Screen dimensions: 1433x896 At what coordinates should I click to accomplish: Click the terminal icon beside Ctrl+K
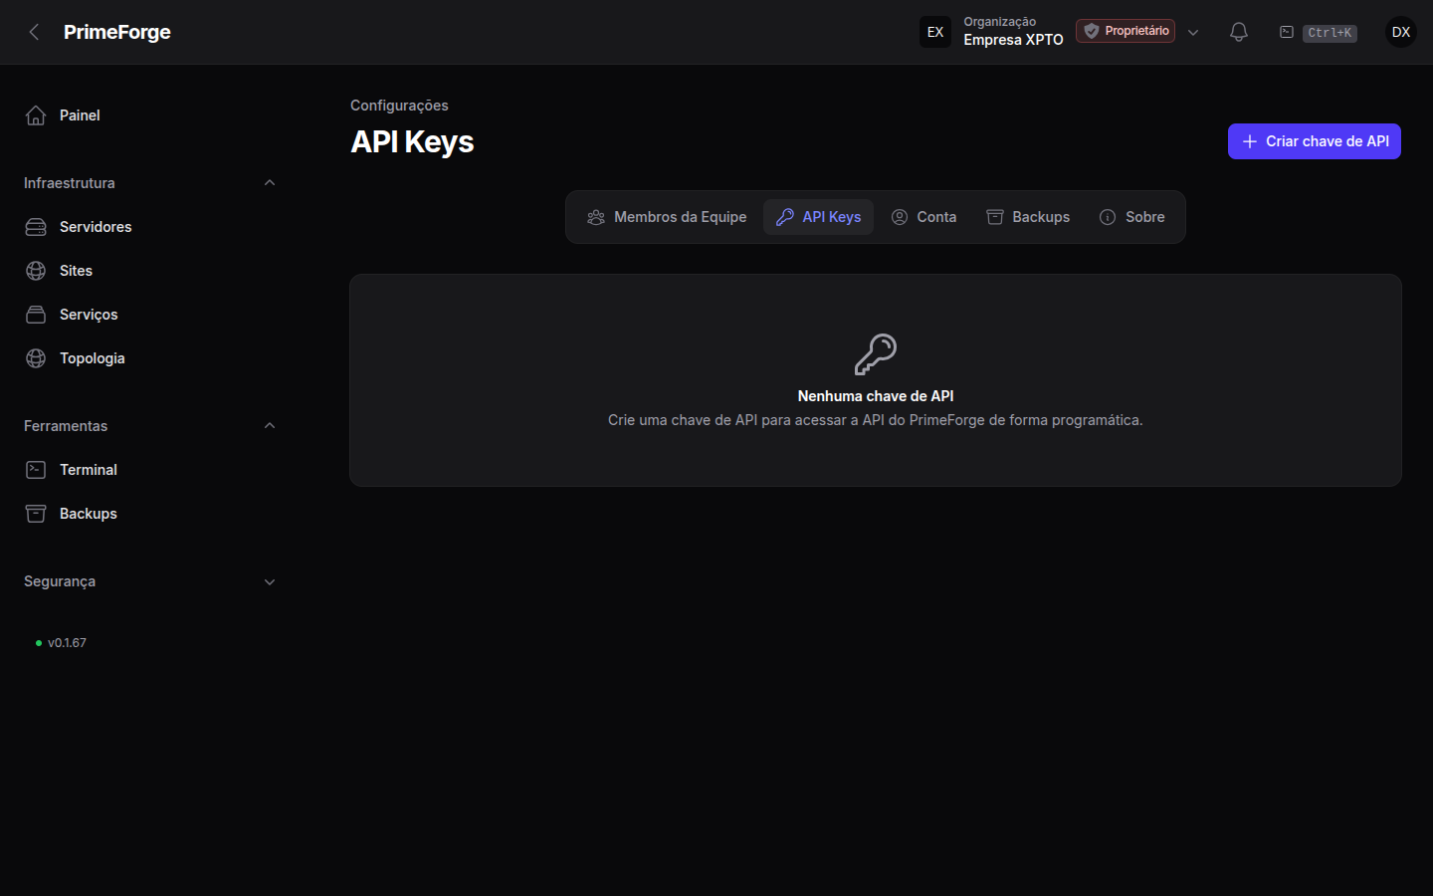[1287, 32]
